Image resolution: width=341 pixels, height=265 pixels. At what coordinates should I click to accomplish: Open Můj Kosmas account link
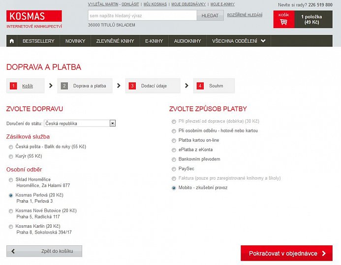(155, 4)
